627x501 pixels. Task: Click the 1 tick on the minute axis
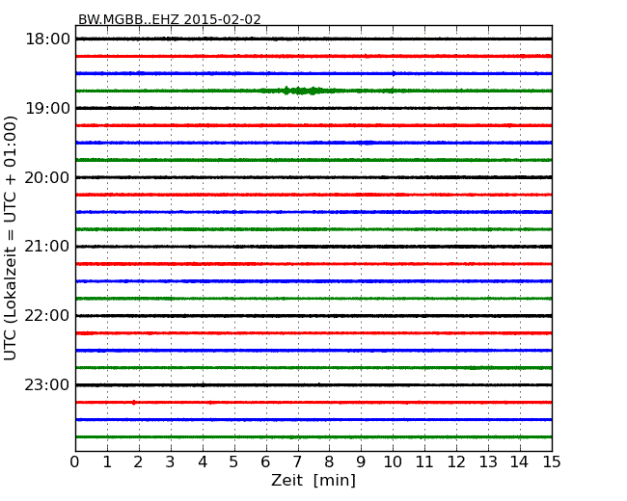point(107,462)
